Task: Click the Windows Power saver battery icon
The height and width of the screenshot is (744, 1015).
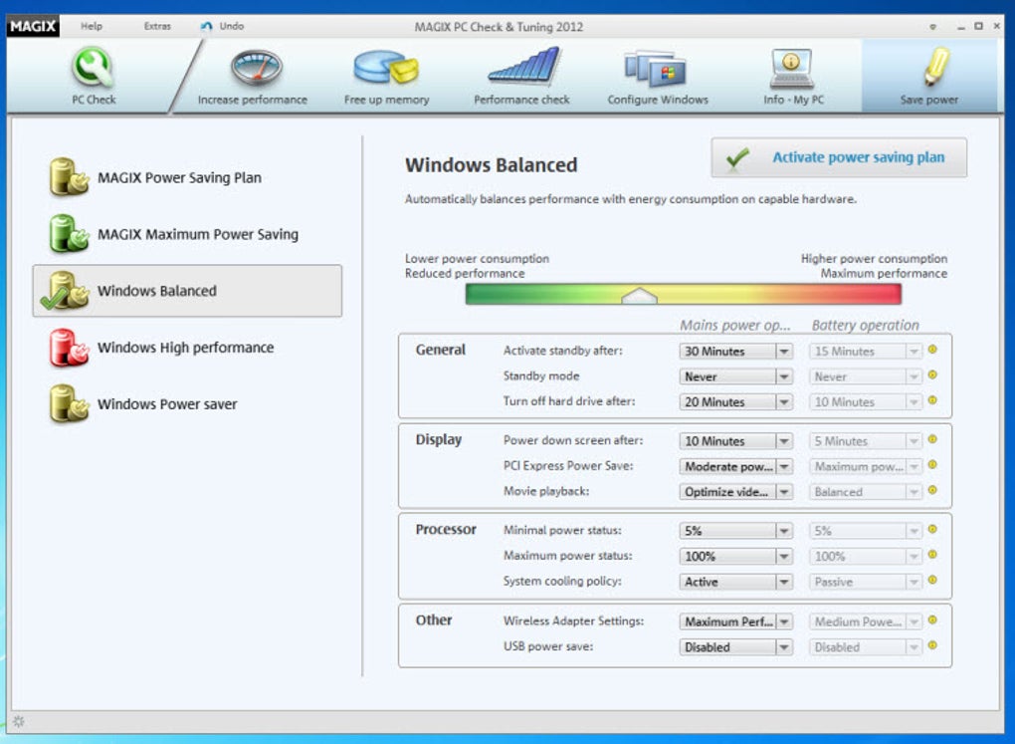Action: 68,403
